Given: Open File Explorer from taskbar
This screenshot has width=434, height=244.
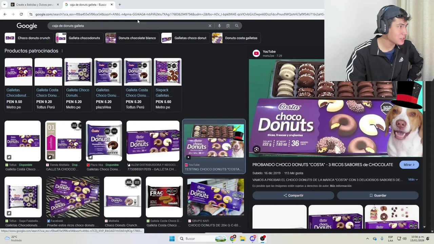Looking at the screenshot, I should click(x=242, y=239).
